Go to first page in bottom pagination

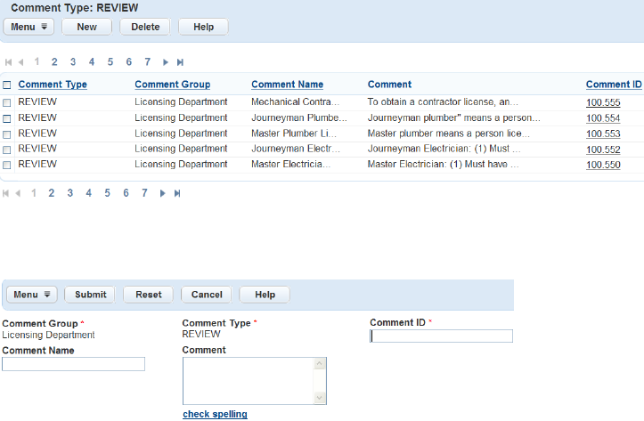click(5, 193)
